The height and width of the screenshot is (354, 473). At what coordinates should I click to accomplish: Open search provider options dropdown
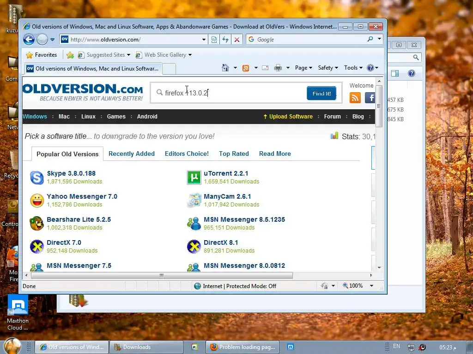379,39
